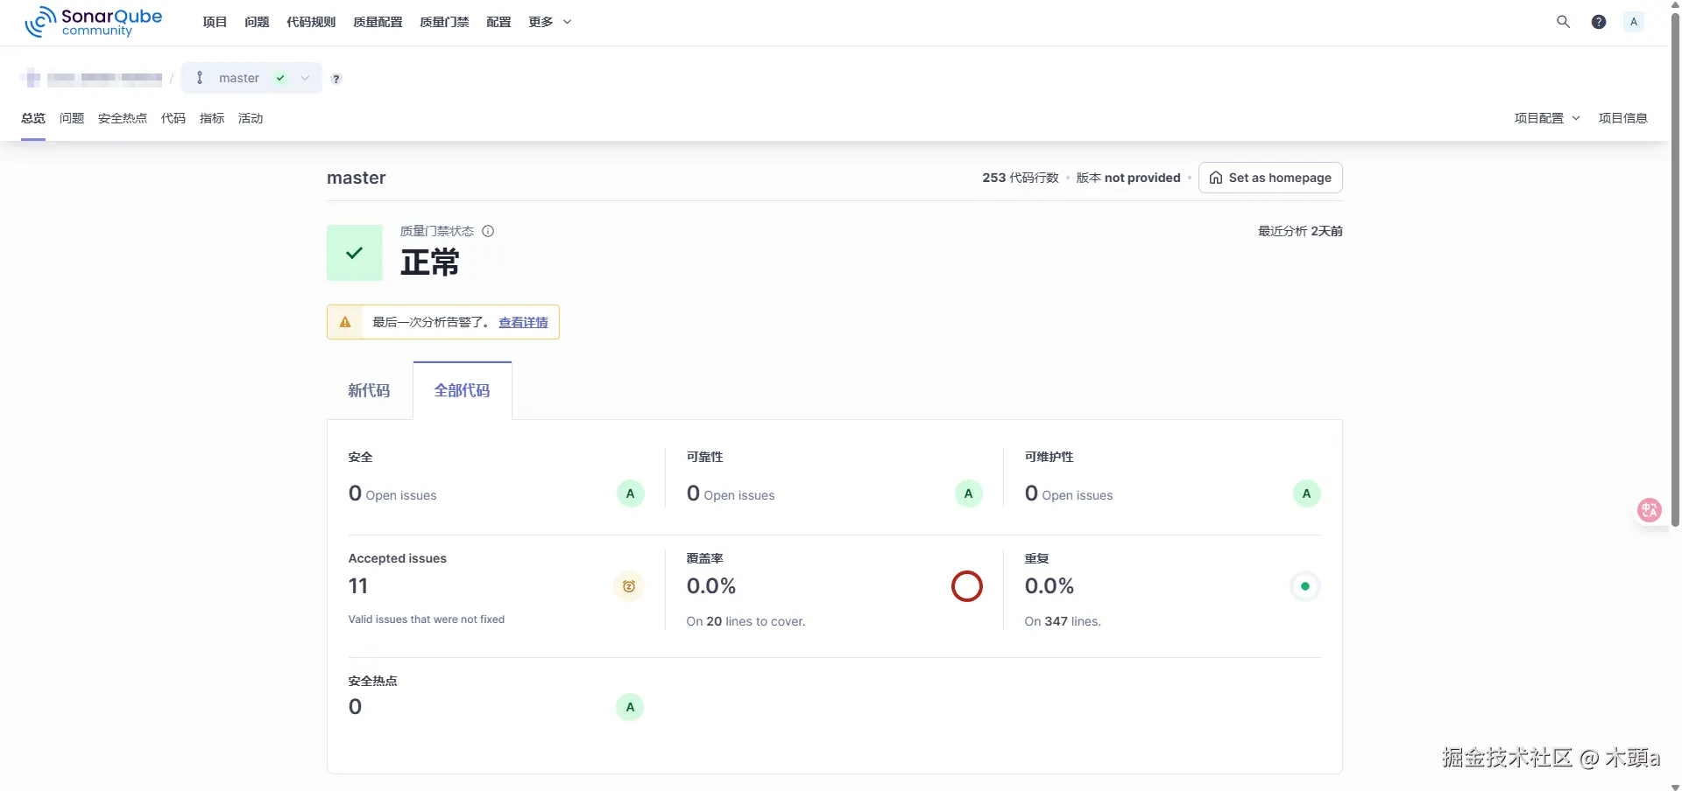Open the 安全热点 project tab
This screenshot has height=791, width=1682.
pyautogui.click(x=123, y=118)
